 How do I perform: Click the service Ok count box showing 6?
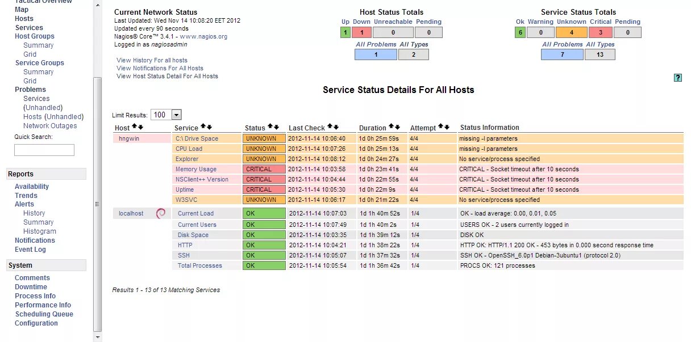pos(520,33)
